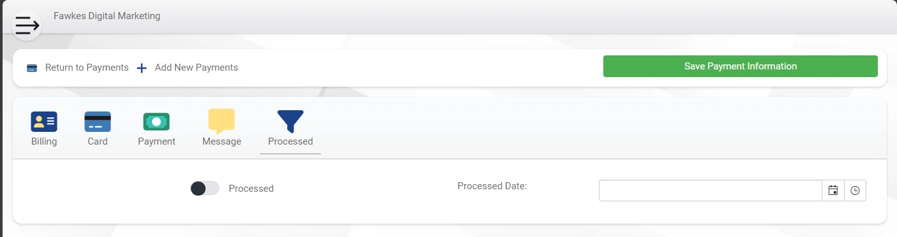
Task: Open the hamburger arrow navigation menu
Action: tap(27, 25)
